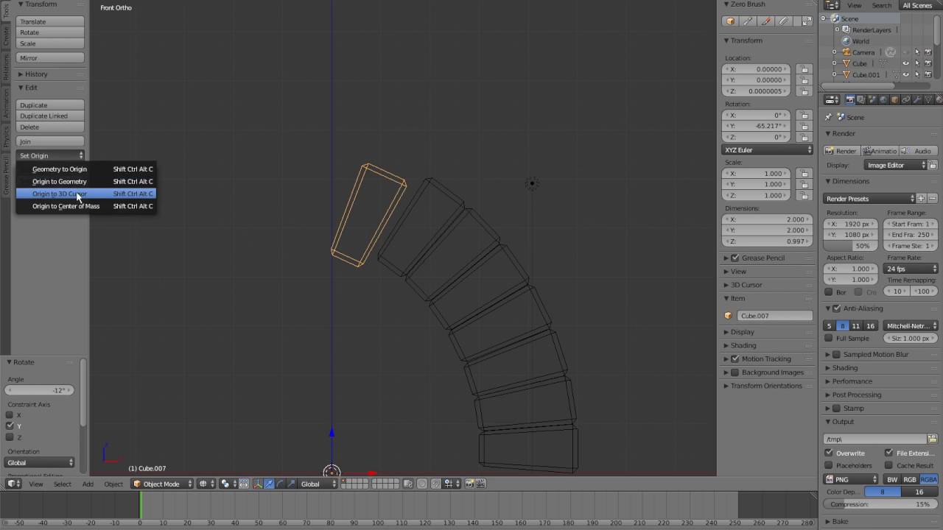Select the Zero Brush red pencil icon

pyautogui.click(x=765, y=21)
